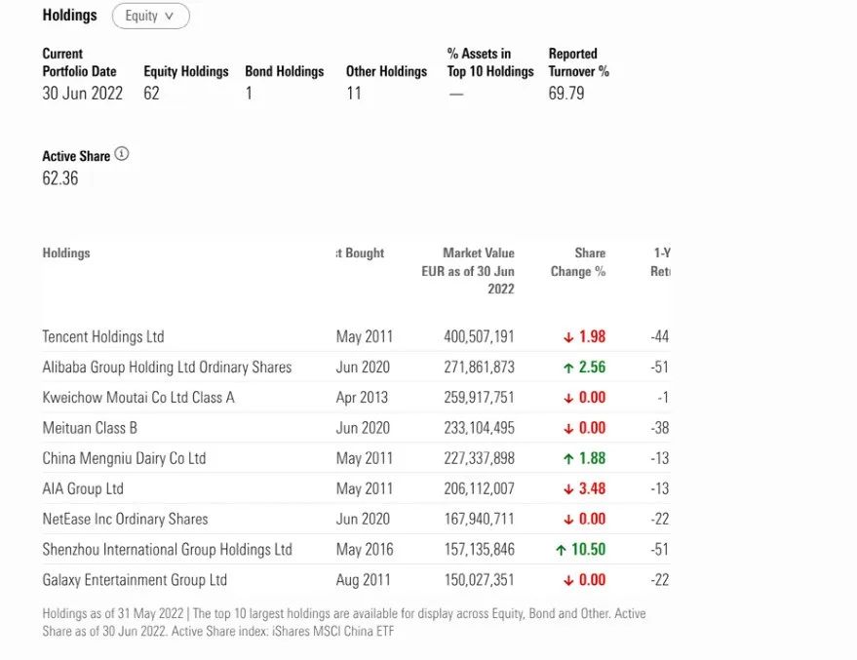Click the green up arrow beside Shenzhou 10.50
Viewport: 857px width, 660px height.
561,550
